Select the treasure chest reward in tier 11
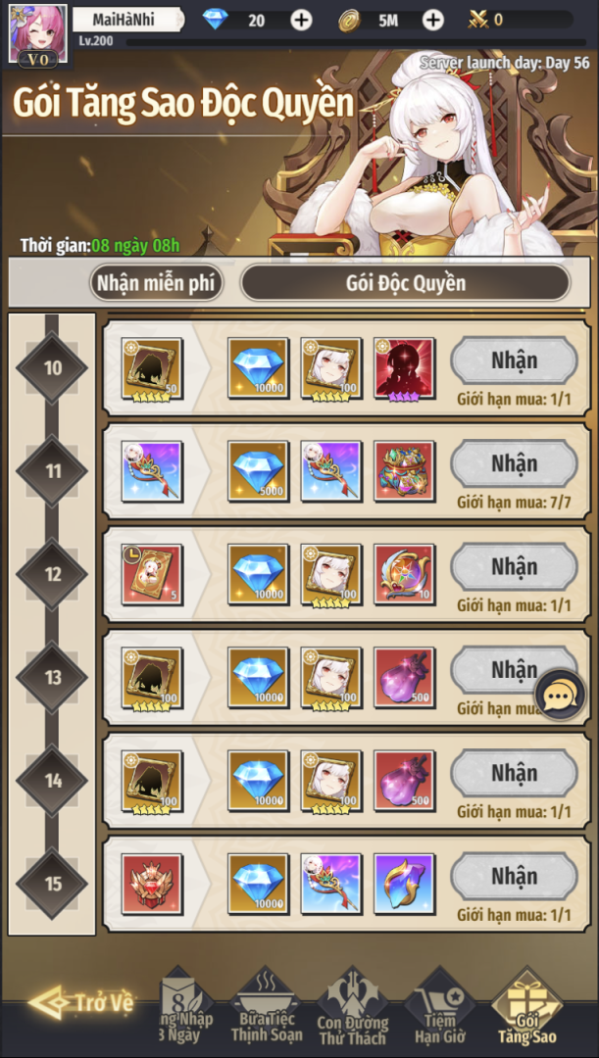599x1058 pixels. [404, 471]
